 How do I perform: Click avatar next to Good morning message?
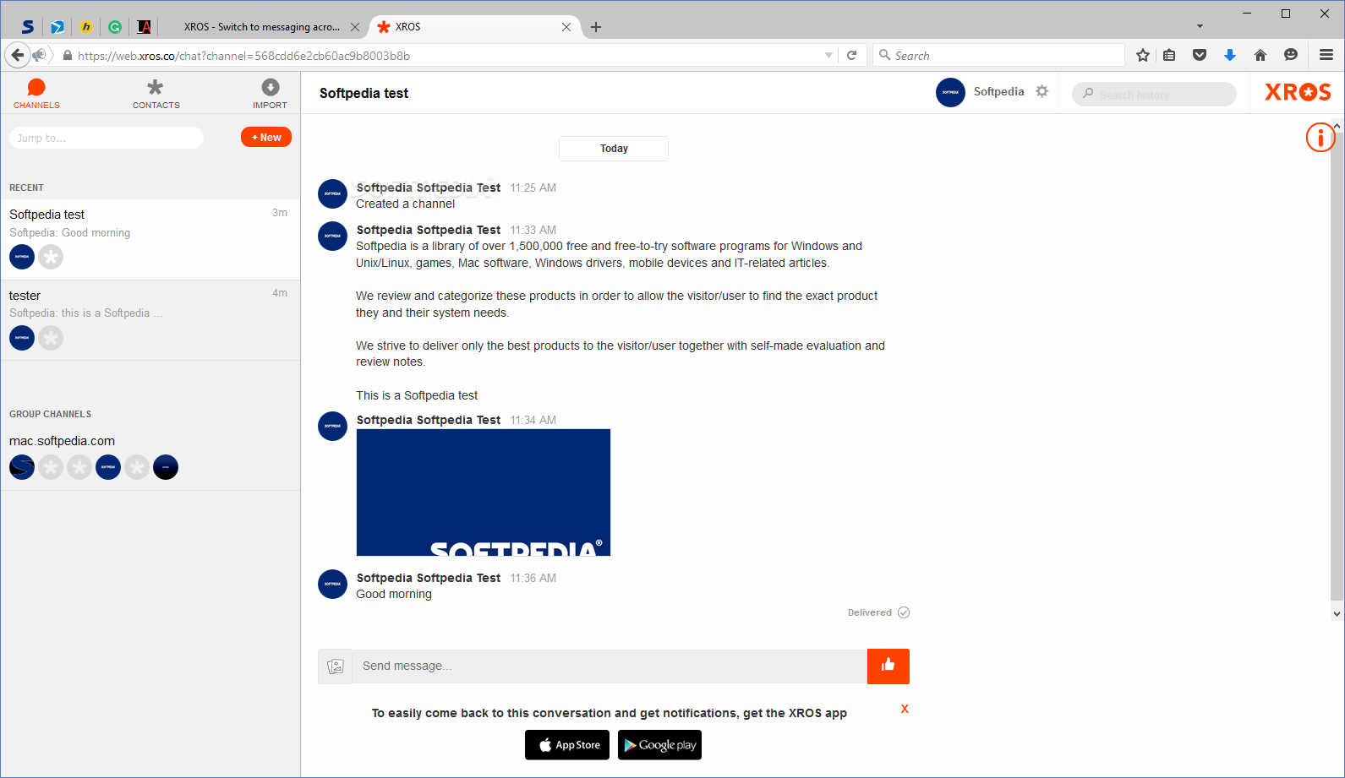(332, 584)
